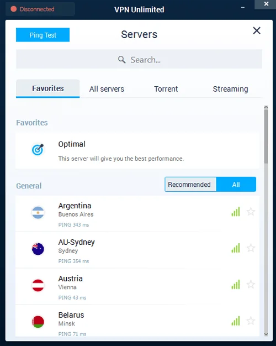Favorite the Argentina server with star
Image resolution: width=276 pixels, height=346 pixels.
251,212
